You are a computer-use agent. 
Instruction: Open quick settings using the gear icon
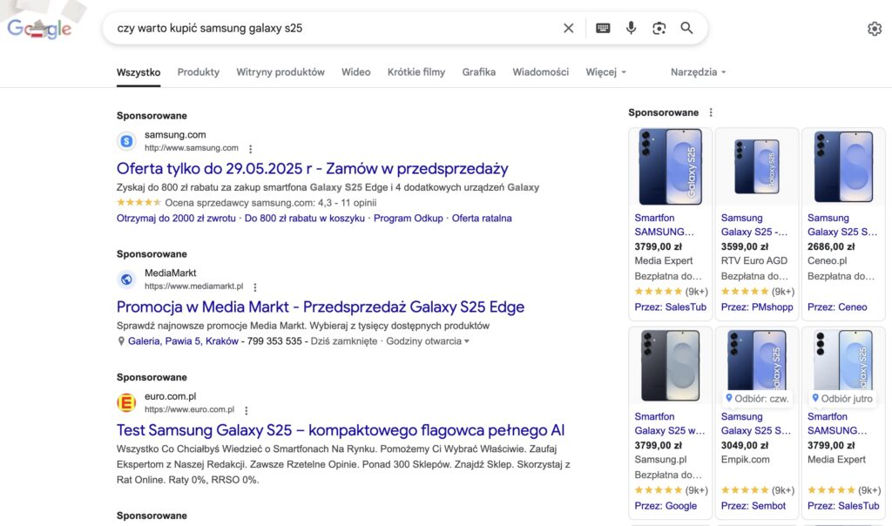tap(875, 29)
